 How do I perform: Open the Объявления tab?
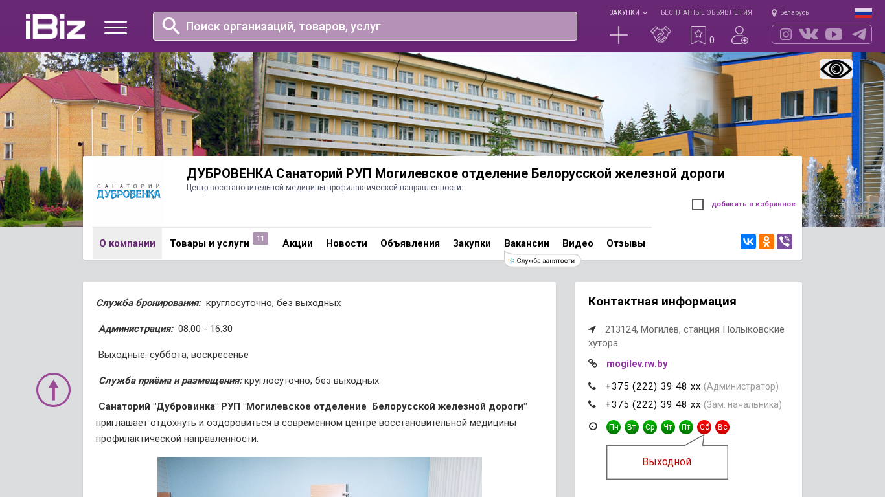click(x=410, y=243)
